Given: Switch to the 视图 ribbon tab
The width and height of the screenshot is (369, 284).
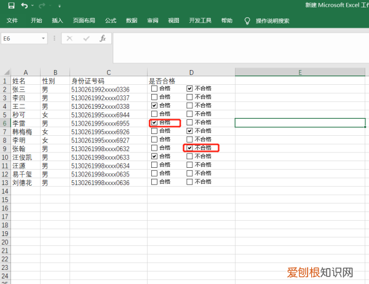Looking at the screenshot, I should [173, 20].
